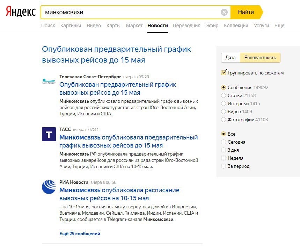Viewport: 300px width, 251px height.
Task: Open the Карты tab
Action: 114,26
